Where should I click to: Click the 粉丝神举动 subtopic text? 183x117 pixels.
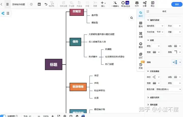tap(100, 90)
